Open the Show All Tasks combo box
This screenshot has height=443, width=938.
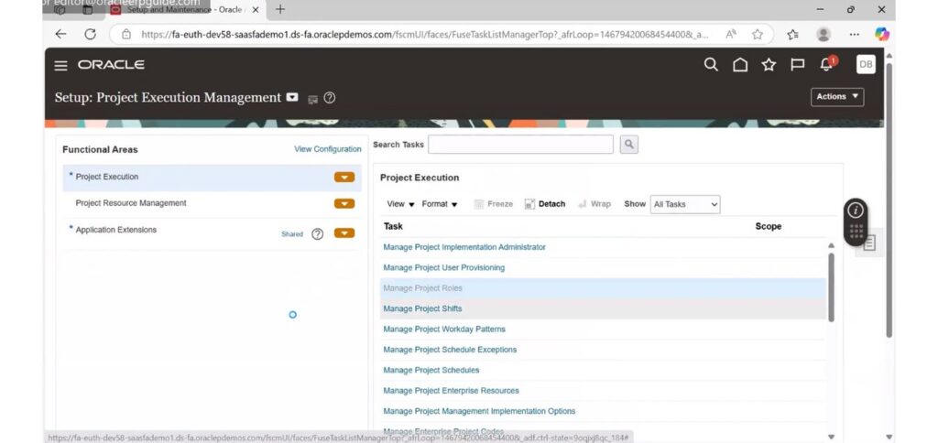click(x=685, y=204)
